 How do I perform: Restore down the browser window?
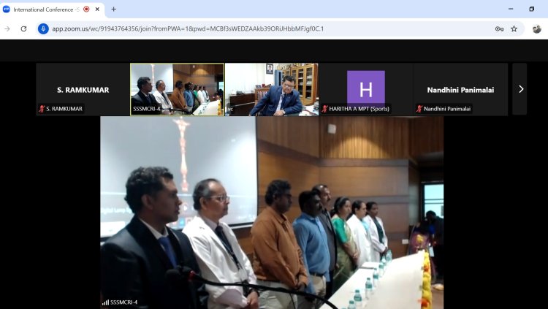tap(532, 9)
